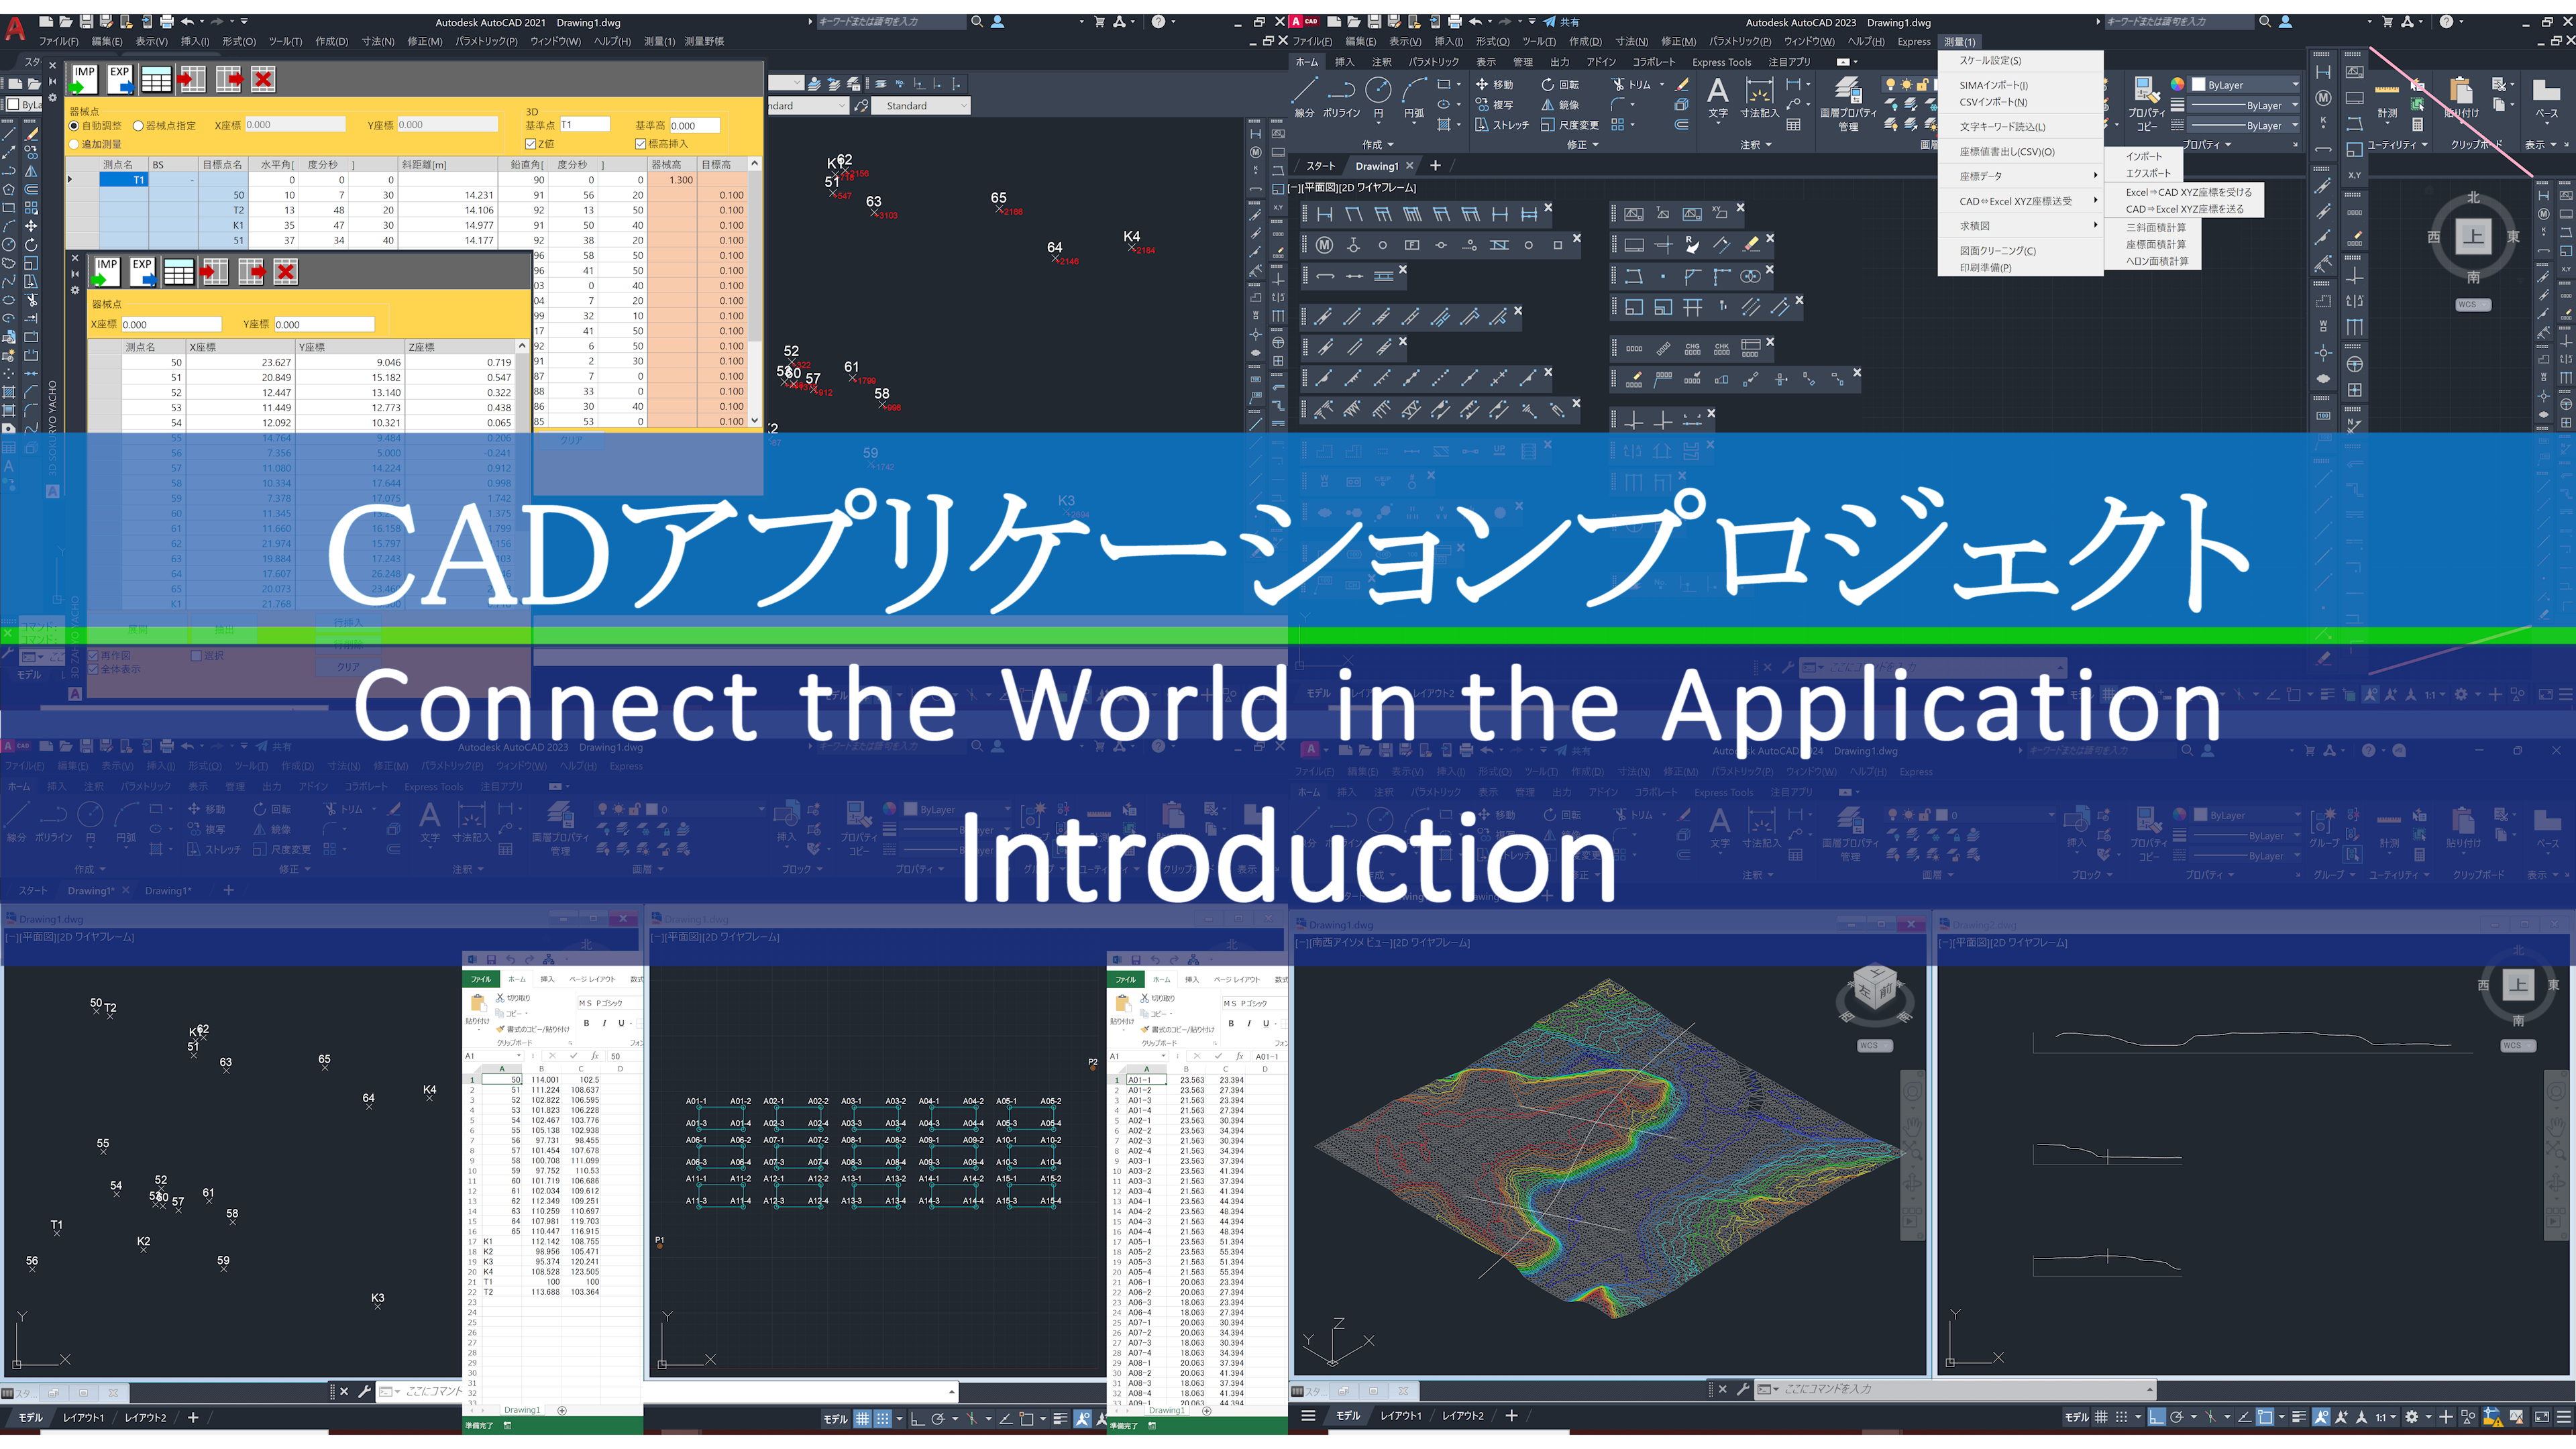Click the table grid icon in the upper survey panel toolbar
2576x1449 pixels.
coord(156,79)
